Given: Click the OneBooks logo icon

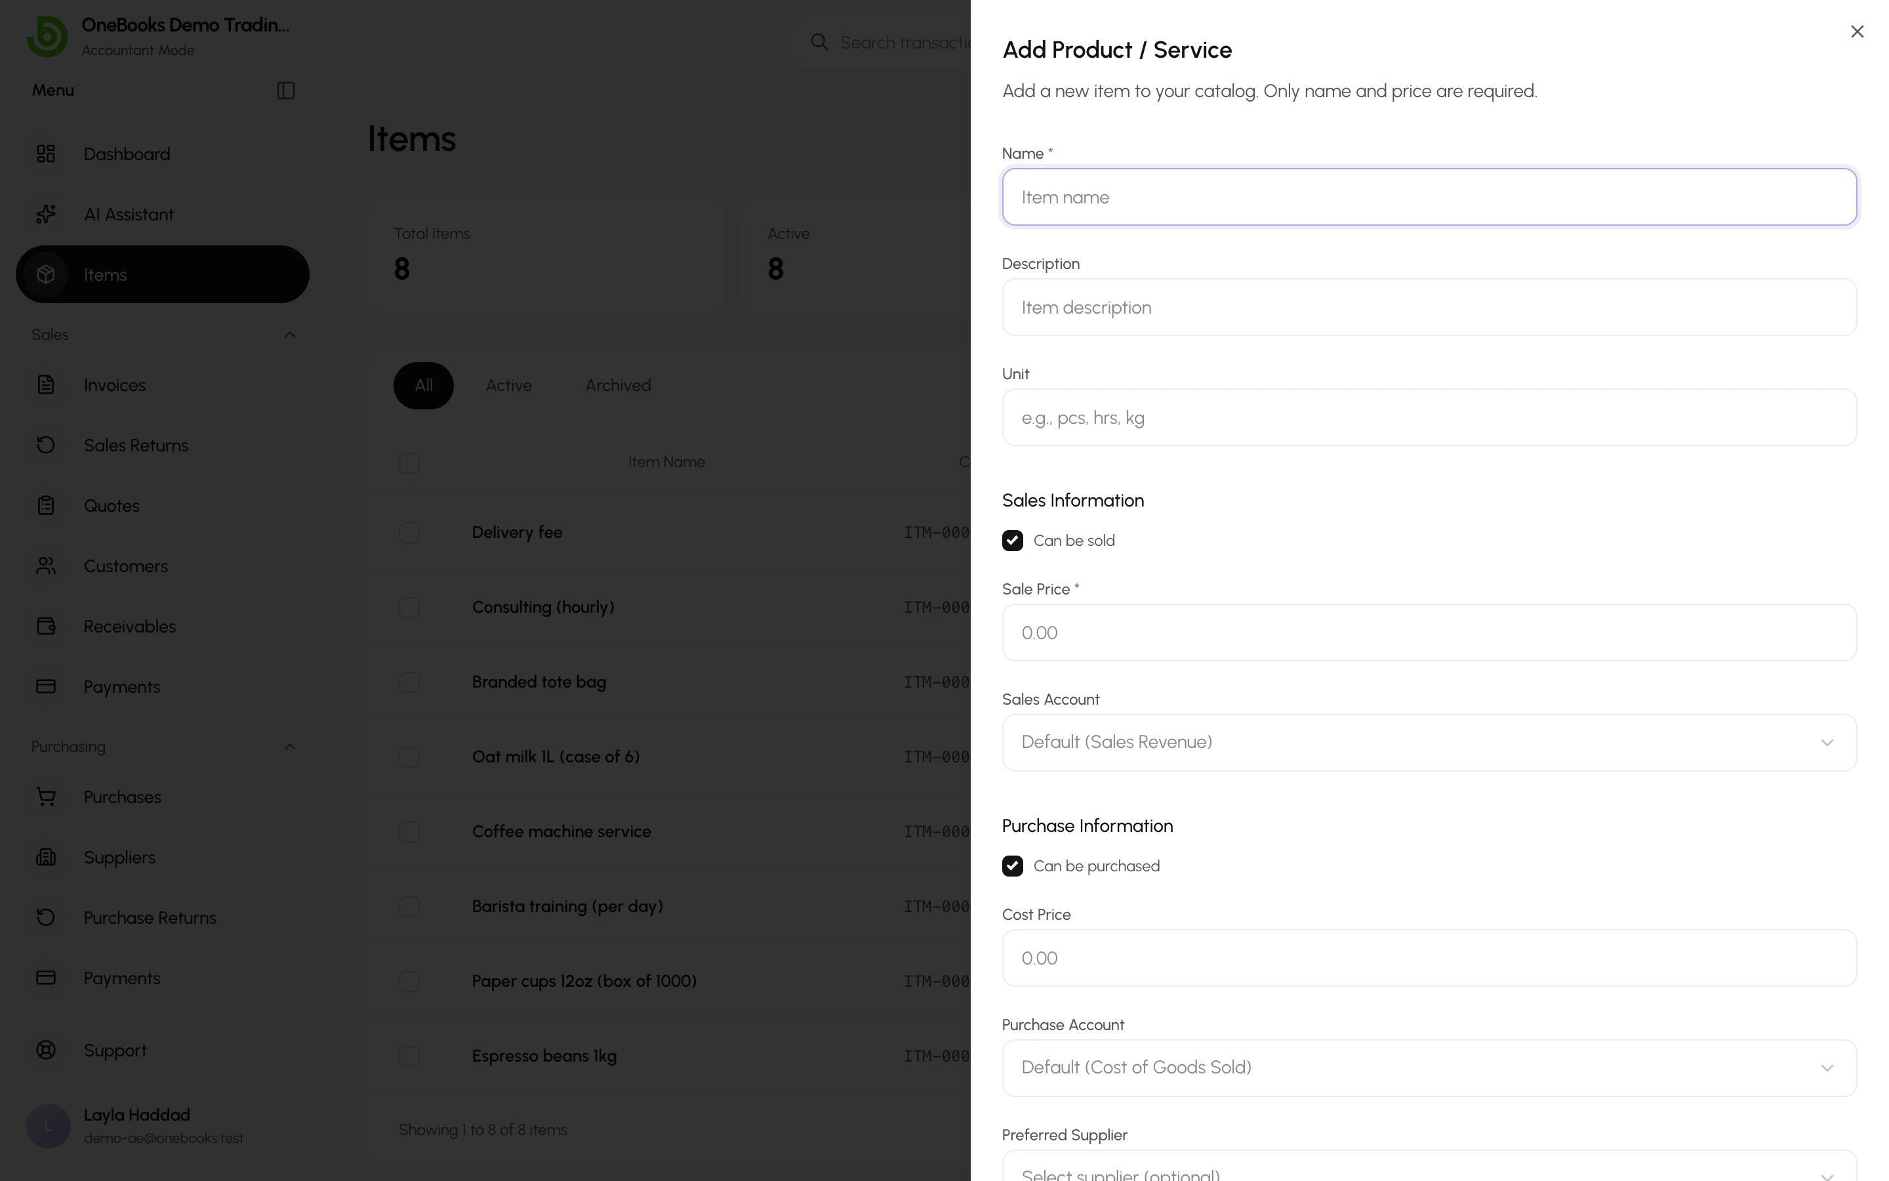Looking at the screenshot, I should pyautogui.click(x=47, y=36).
